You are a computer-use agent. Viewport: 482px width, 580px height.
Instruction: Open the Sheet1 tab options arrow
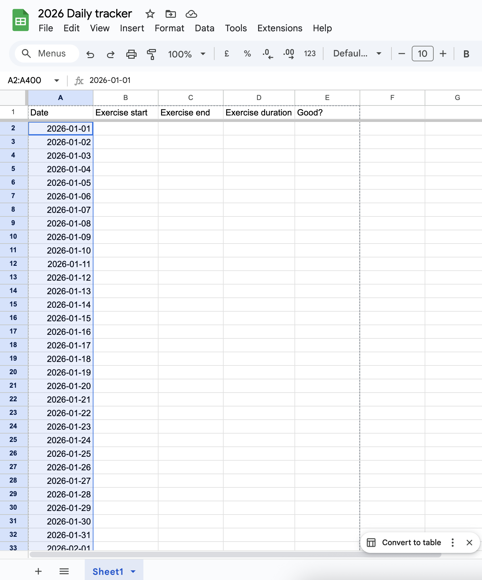click(x=133, y=572)
